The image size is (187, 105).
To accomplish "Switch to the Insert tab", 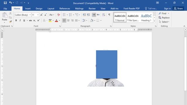I will (x=28, y=8).
